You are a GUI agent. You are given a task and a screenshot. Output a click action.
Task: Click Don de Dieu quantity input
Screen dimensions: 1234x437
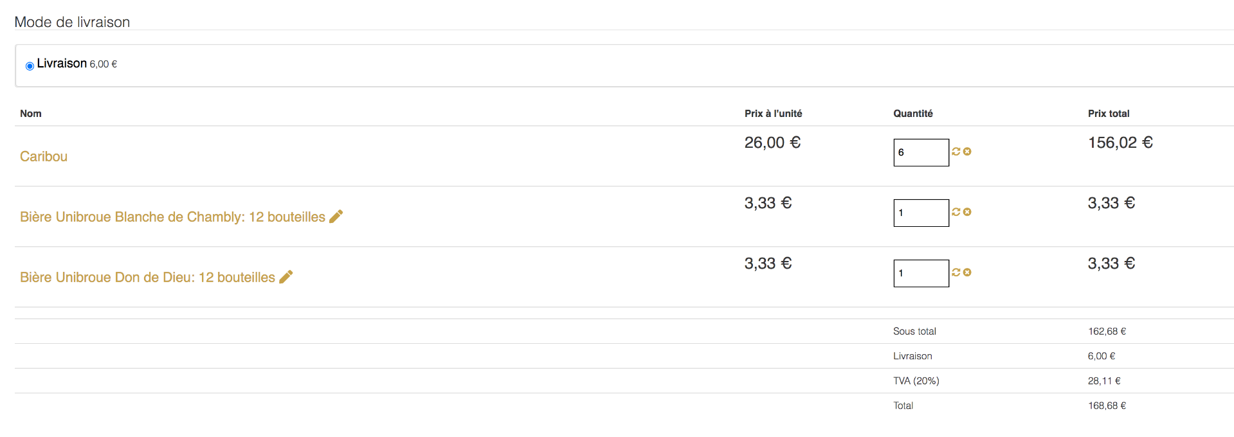coord(921,273)
